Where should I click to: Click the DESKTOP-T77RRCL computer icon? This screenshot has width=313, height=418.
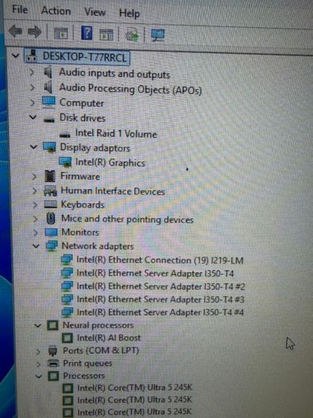pos(33,57)
